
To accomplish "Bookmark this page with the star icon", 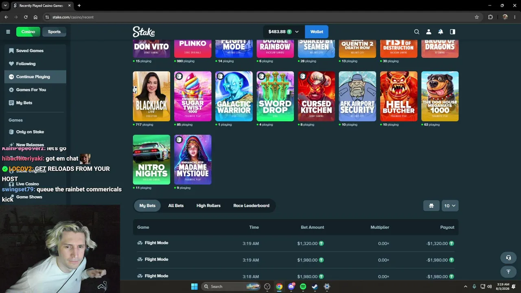I will point(477,17).
